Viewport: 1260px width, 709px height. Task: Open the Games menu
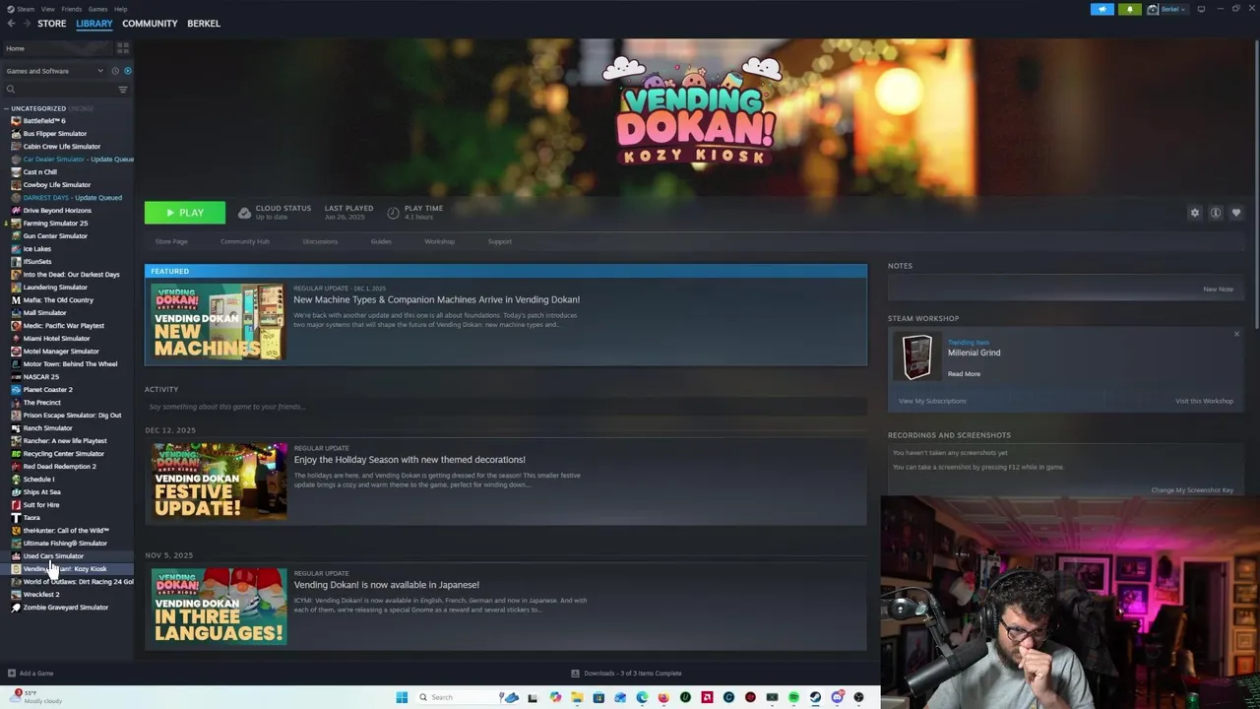point(97,9)
